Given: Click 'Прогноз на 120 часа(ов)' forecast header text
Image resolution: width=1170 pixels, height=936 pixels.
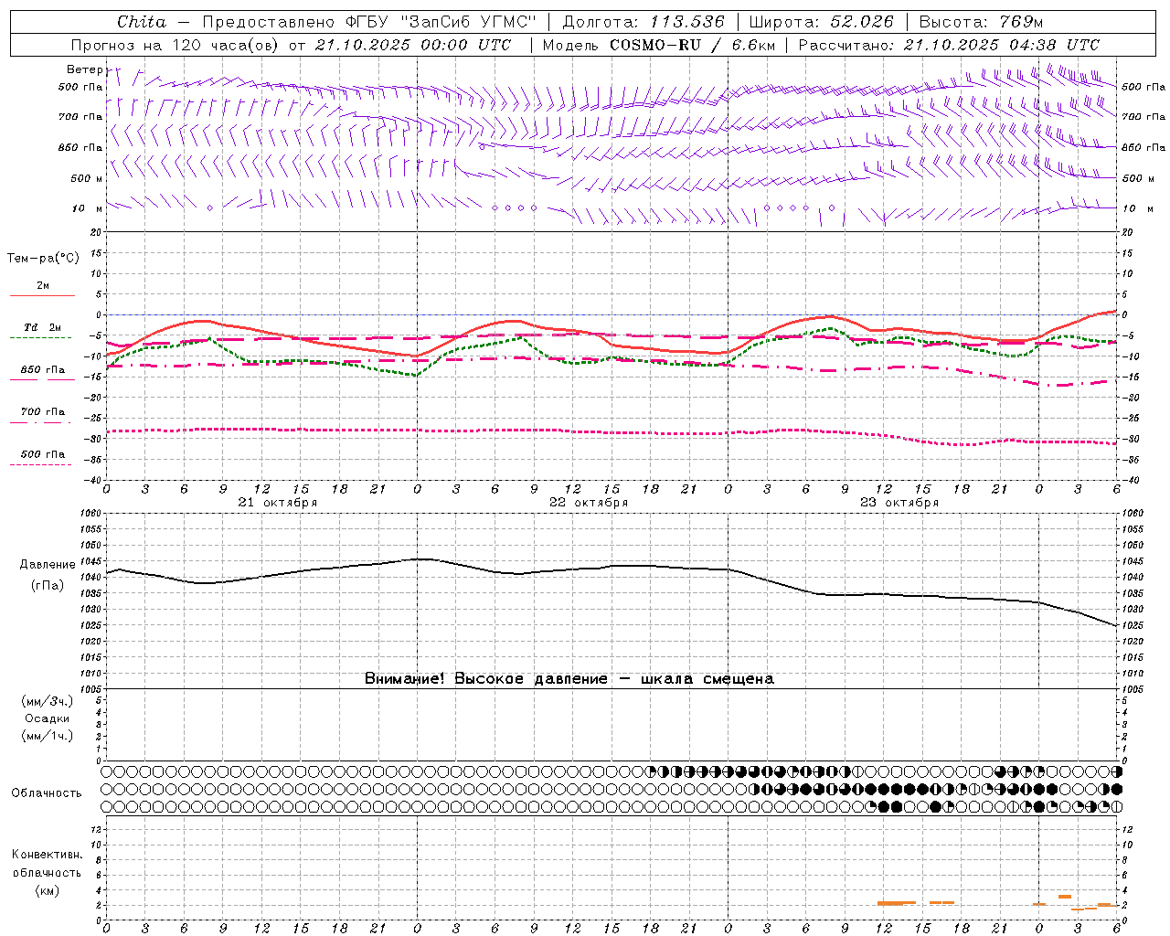Looking at the screenshot, I should (x=174, y=45).
